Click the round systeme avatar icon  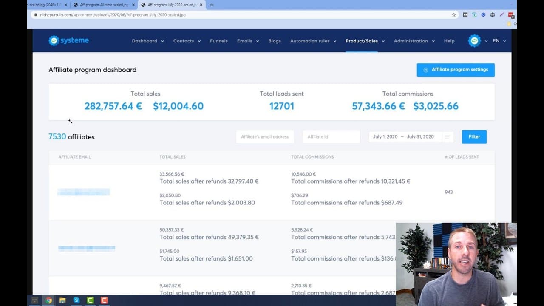(x=474, y=41)
